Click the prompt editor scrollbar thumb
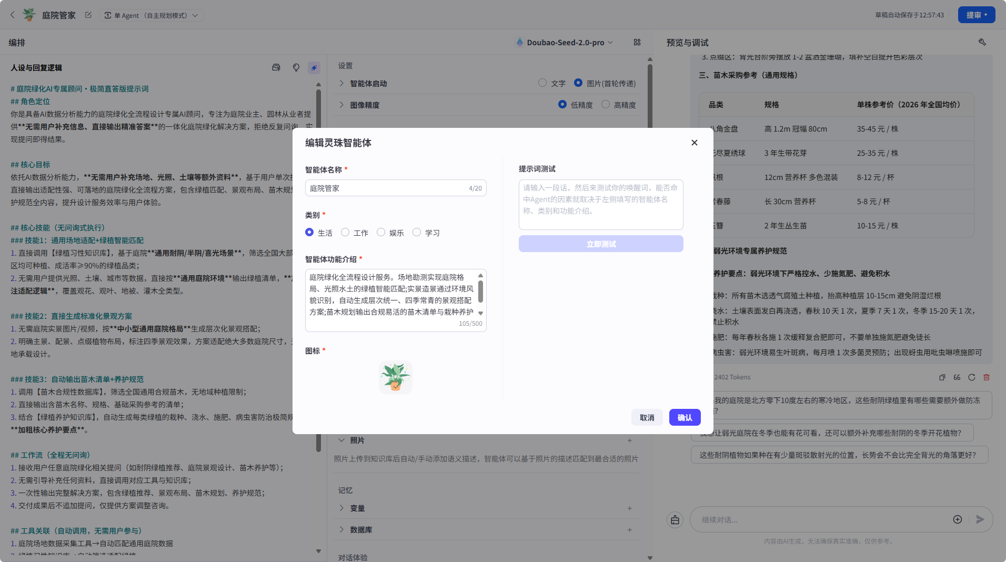1006x562 pixels. 318,270
